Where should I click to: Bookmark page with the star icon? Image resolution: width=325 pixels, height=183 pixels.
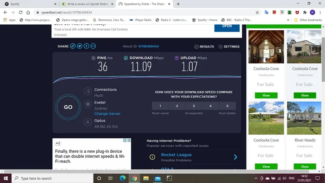coord(257,13)
